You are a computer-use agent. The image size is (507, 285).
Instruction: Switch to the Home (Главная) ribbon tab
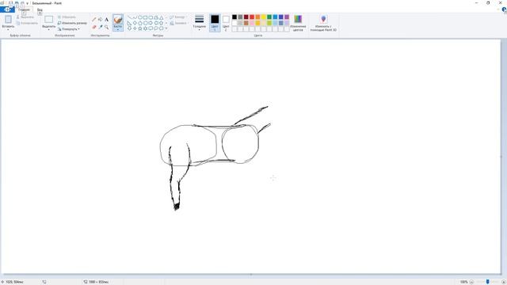[24, 9]
